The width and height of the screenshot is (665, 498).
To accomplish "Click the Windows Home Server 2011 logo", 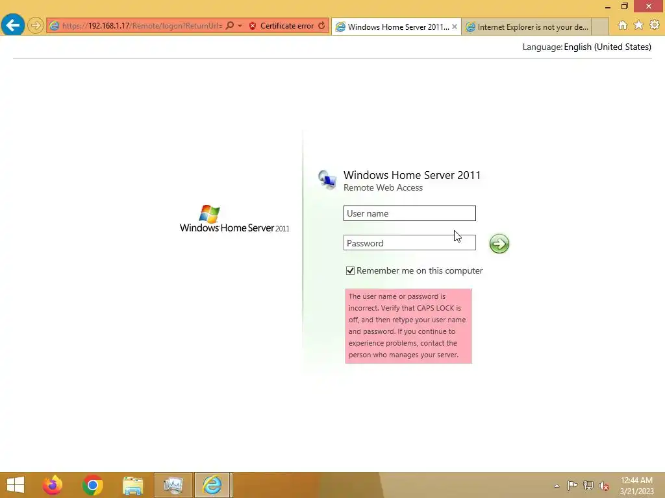I will tap(234, 219).
